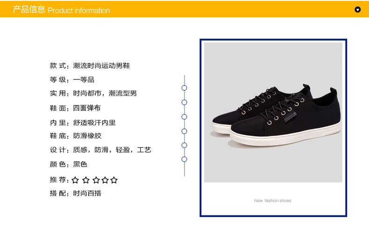Click the 搭配 时尚百搭 matching line

(x=76, y=193)
